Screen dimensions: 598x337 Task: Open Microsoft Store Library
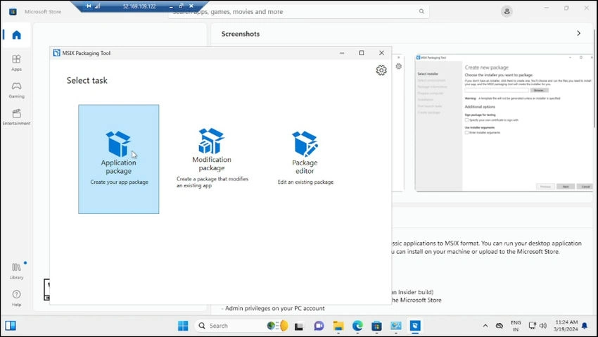click(x=16, y=271)
